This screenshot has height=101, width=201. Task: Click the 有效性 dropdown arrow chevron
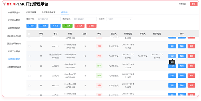click(x=131, y=19)
